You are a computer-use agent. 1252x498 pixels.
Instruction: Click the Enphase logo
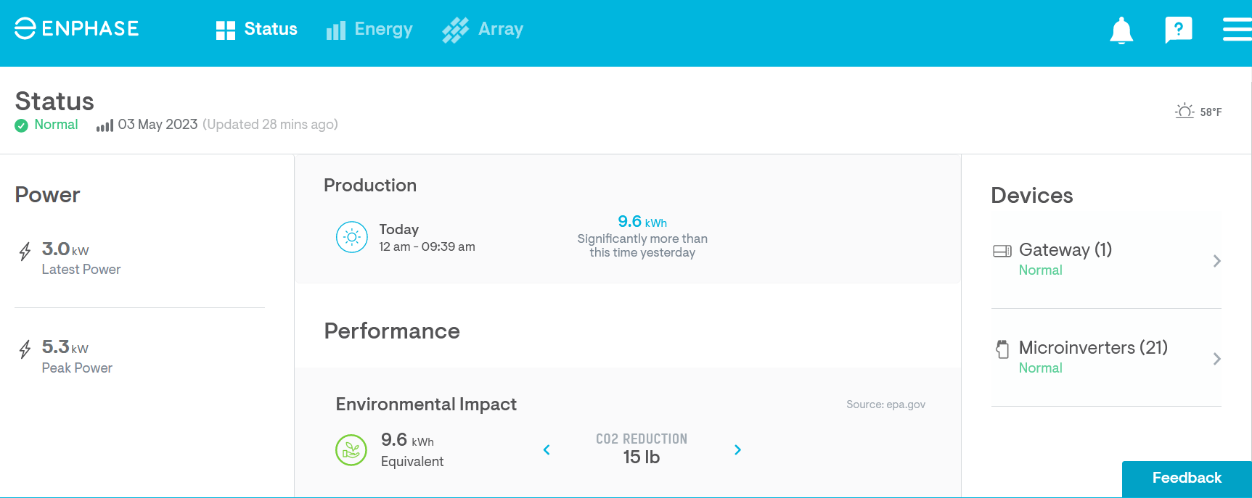point(76,28)
